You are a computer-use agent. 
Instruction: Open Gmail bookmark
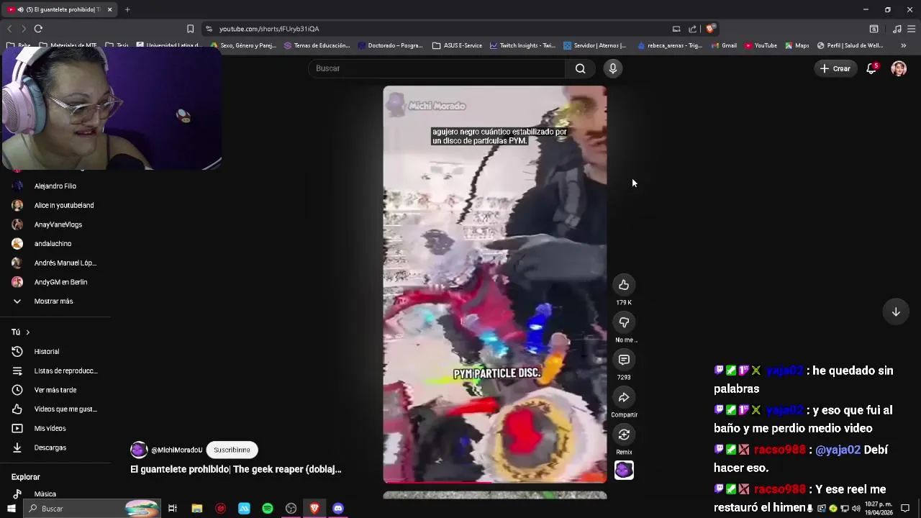(x=724, y=45)
